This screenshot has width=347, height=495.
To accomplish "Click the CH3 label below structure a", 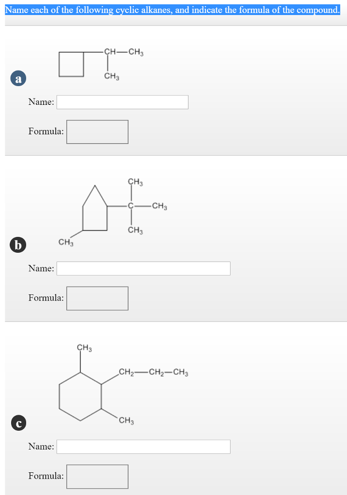I will [110, 75].
